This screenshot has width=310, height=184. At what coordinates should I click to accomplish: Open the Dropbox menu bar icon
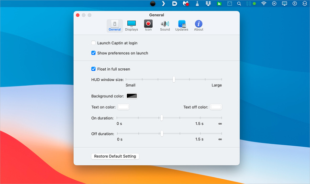pos(208,3)
